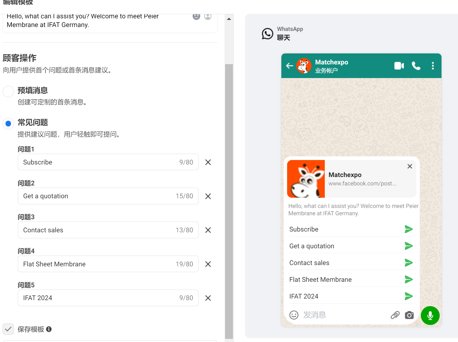Tap the green microphone button
Screen dimensions: 458x342
coord(430,316)
